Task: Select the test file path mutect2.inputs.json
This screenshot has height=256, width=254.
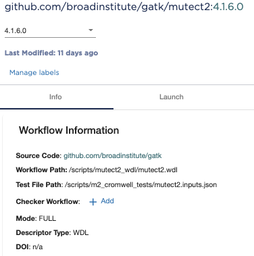Action: click(141, 184)
